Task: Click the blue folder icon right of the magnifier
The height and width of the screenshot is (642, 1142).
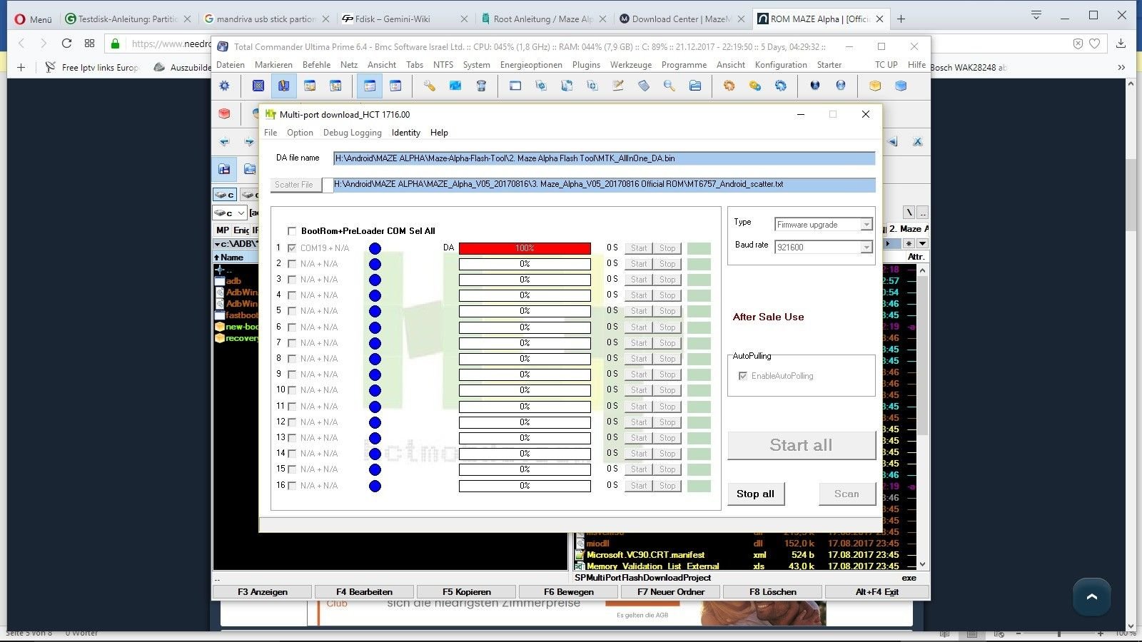Action: point(695,86)
